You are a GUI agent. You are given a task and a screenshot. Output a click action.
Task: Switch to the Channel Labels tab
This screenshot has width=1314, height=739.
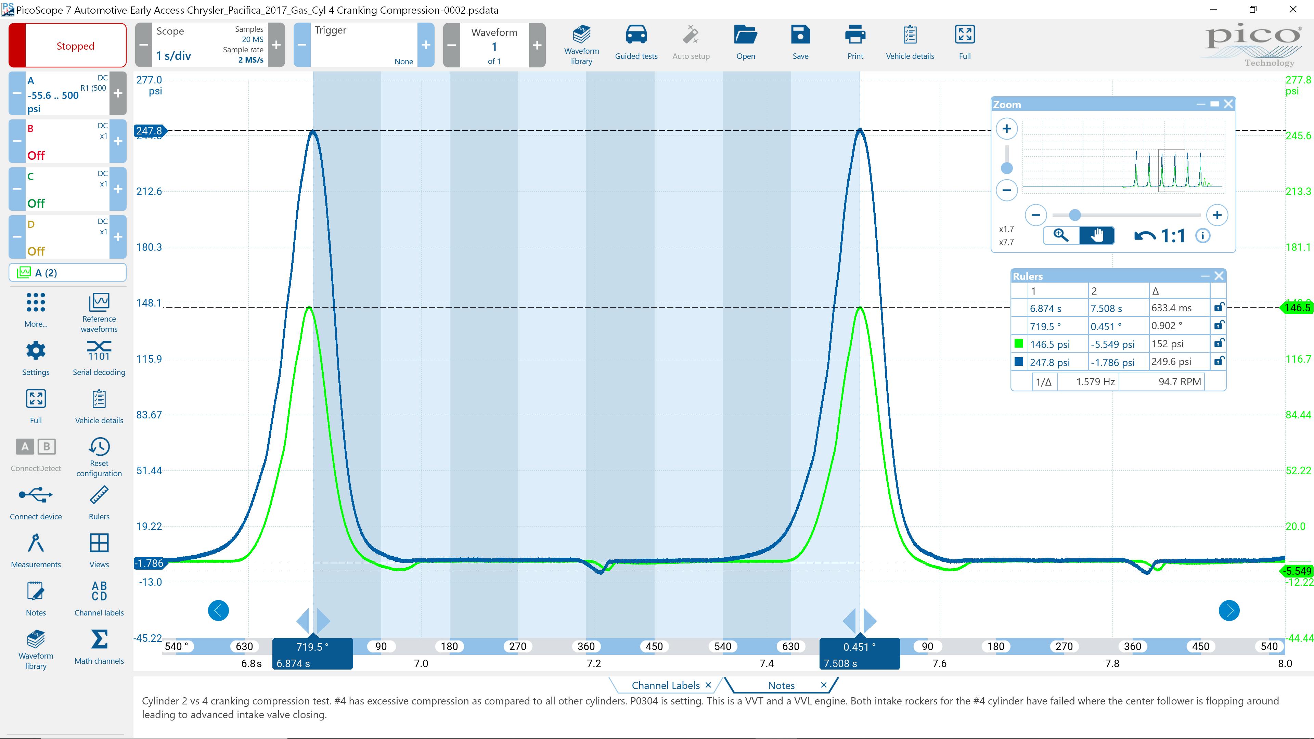665,685
